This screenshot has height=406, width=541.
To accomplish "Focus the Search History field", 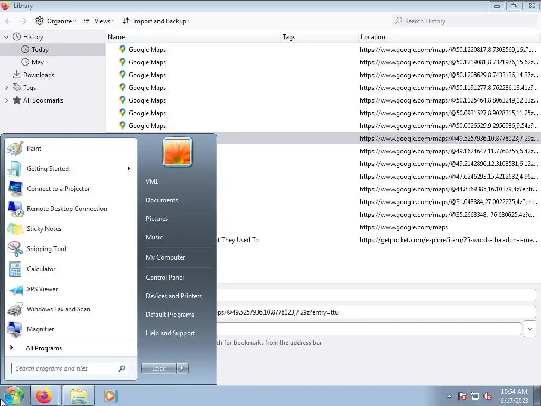I will pos(465,21).
